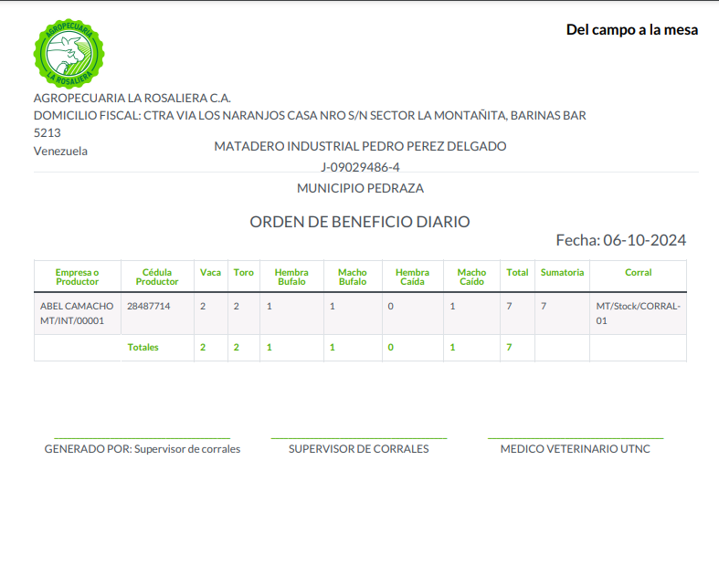719x586 pixels.
Task: Click the Totales row Macho Caído value
Action: pos(452,347)
